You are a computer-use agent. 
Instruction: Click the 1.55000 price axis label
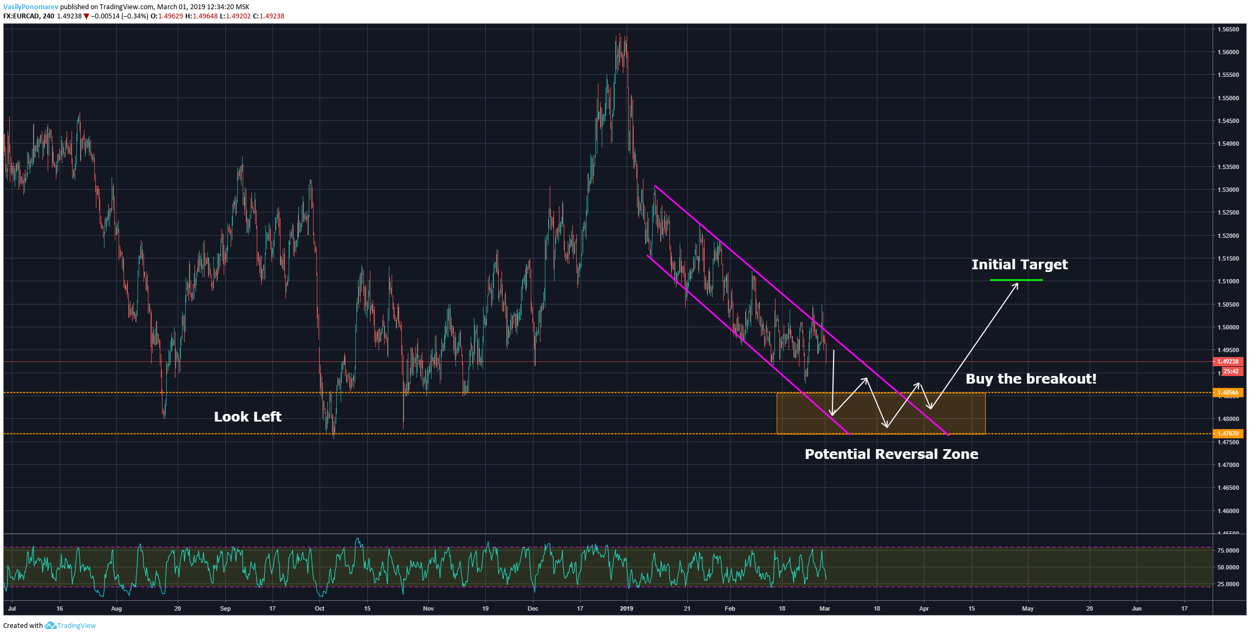[1228, 98]
